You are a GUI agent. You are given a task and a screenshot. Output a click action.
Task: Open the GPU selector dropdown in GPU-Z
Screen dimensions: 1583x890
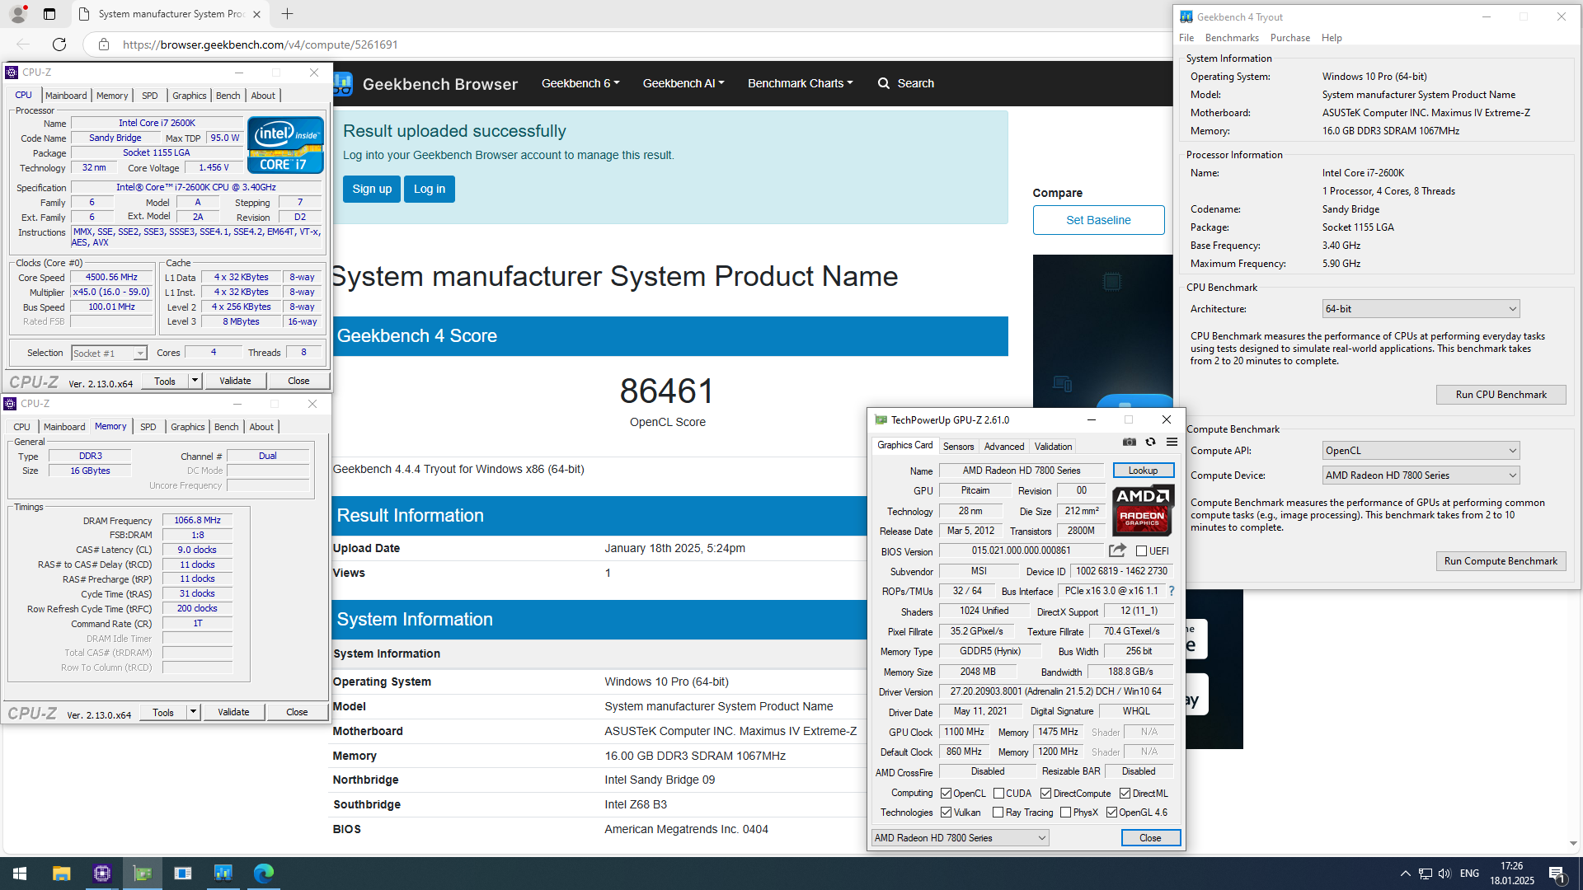point(960,838)
